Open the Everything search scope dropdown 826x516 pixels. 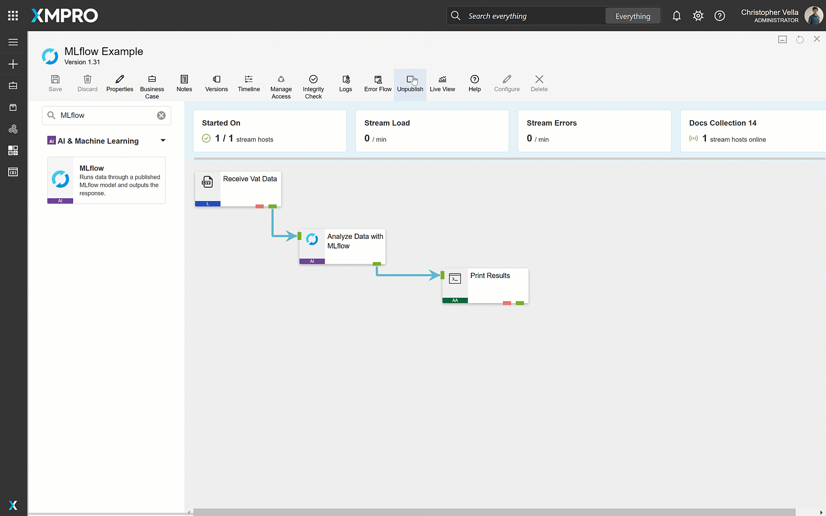[632, 15]
